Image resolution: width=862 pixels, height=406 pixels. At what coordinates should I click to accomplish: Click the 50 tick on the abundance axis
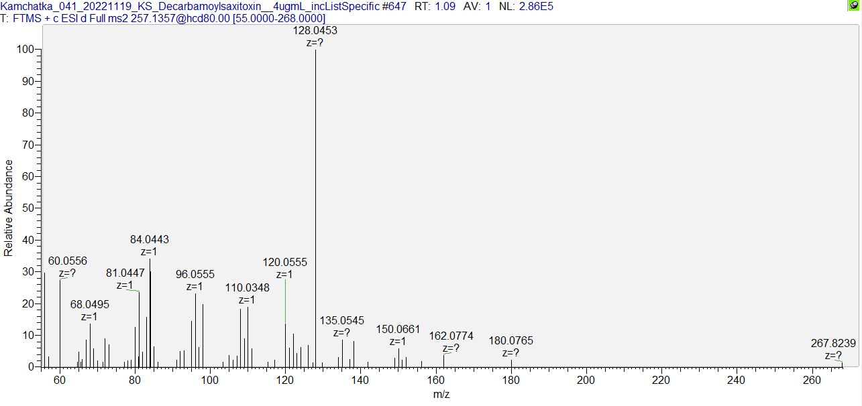coord(30,208)
